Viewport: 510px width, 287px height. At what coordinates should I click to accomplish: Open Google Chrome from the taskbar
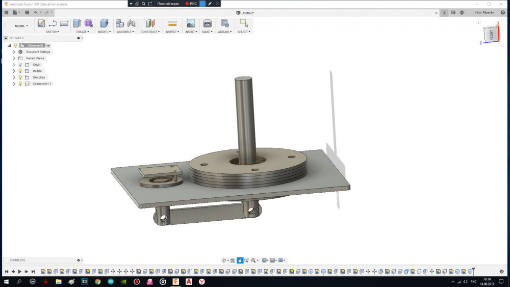97,281
